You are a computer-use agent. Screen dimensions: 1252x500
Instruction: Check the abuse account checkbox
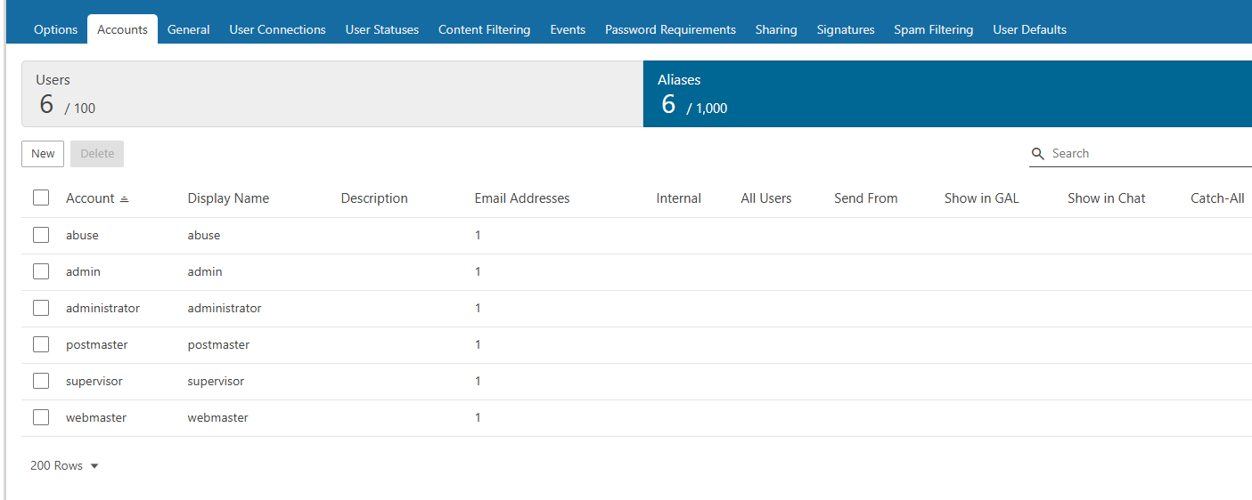[x=41, y=235]
